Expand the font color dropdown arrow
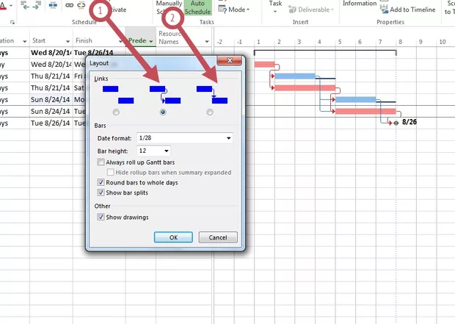This screenshot has height=324, width=455. coord(11,6)
